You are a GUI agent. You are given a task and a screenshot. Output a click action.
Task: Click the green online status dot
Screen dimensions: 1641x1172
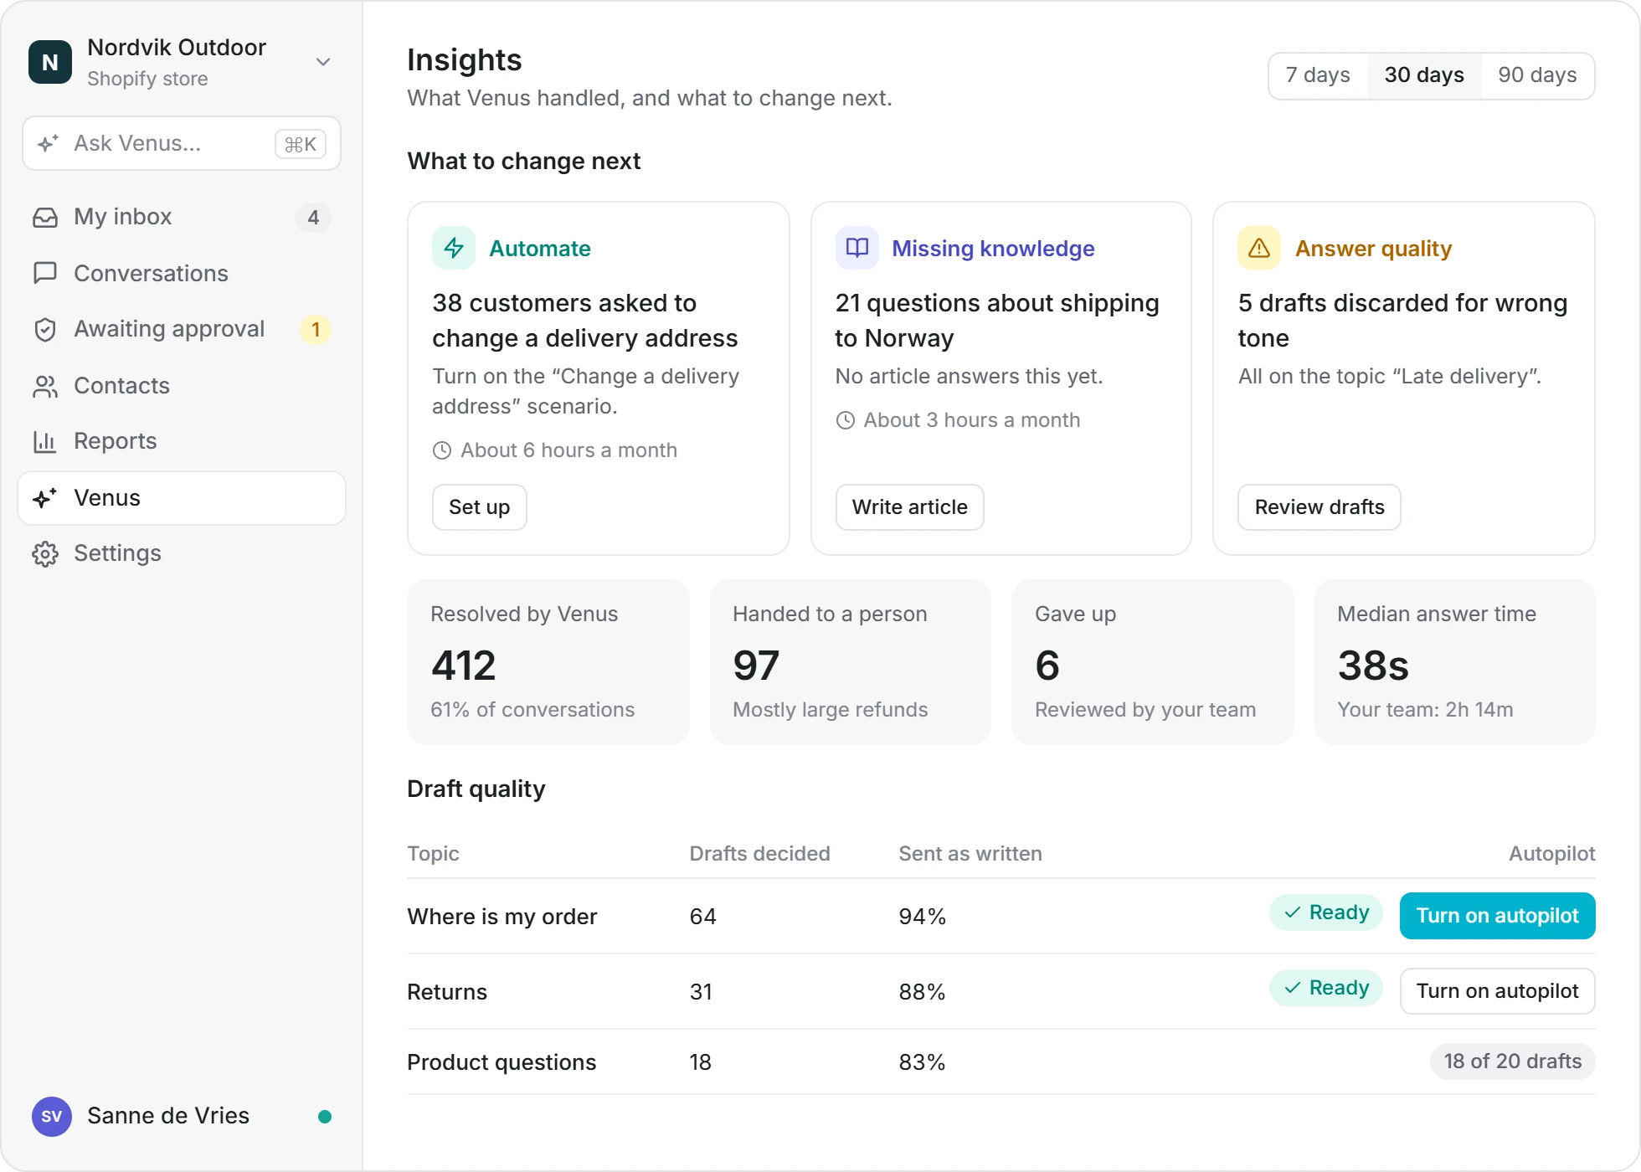tap(325, 1117)
